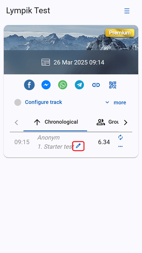The image size is (142, 253).
Task: Copy the event link icon
Action: coord(96,85)
